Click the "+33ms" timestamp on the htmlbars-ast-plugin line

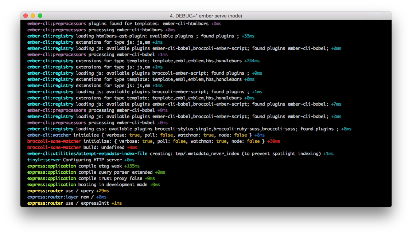click(248, 36)
